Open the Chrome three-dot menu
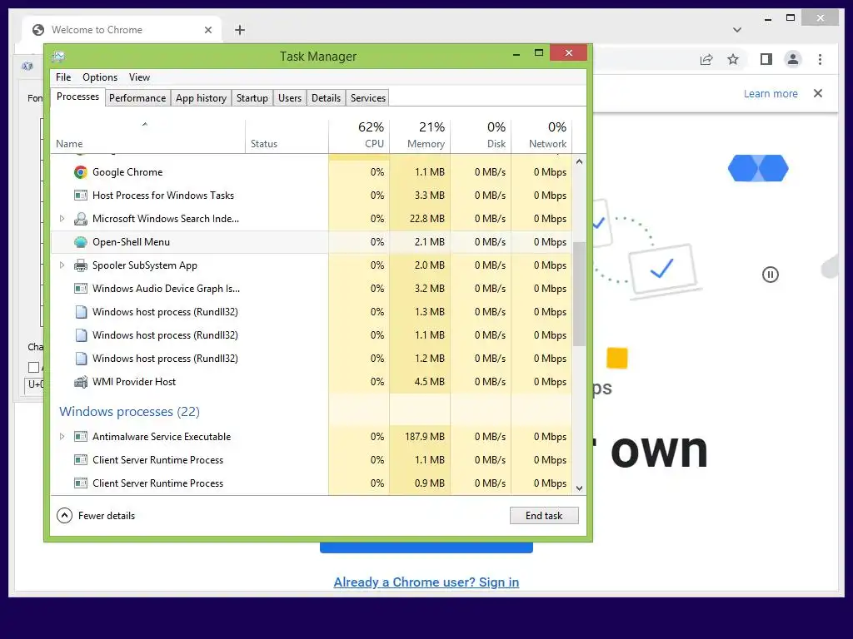Viewport: 853px width, 639px height. pyautogui.click(x=820, y=59)
